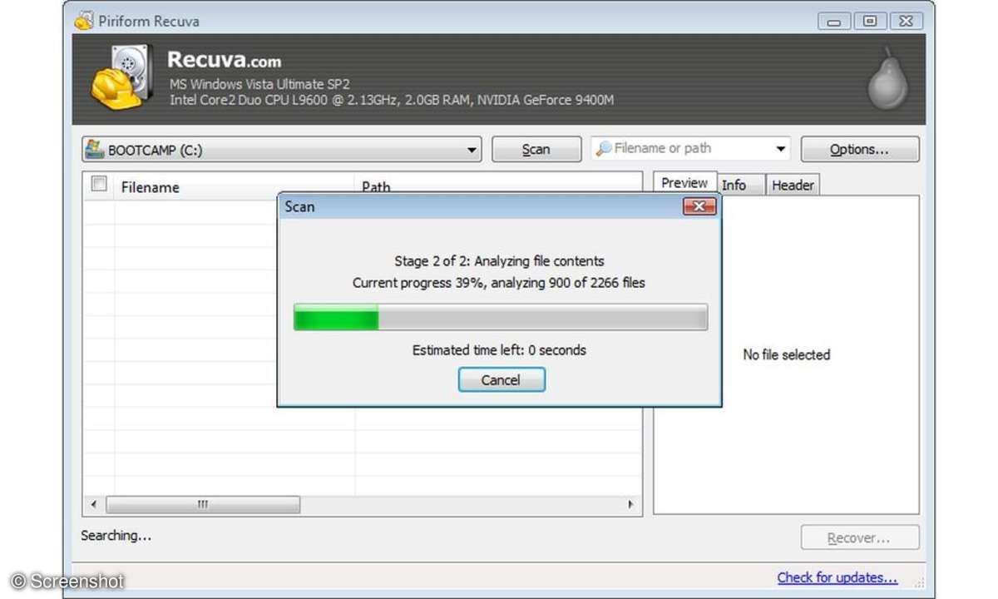The width and height of the screenshot is (998, 599).
Task: Click the Scan button
Action: (x=536, y=149)
